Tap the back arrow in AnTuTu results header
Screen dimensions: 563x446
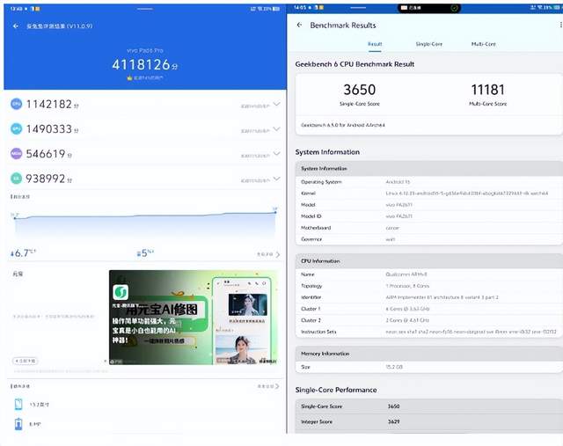pyautogui.click(x=16, y=26)
